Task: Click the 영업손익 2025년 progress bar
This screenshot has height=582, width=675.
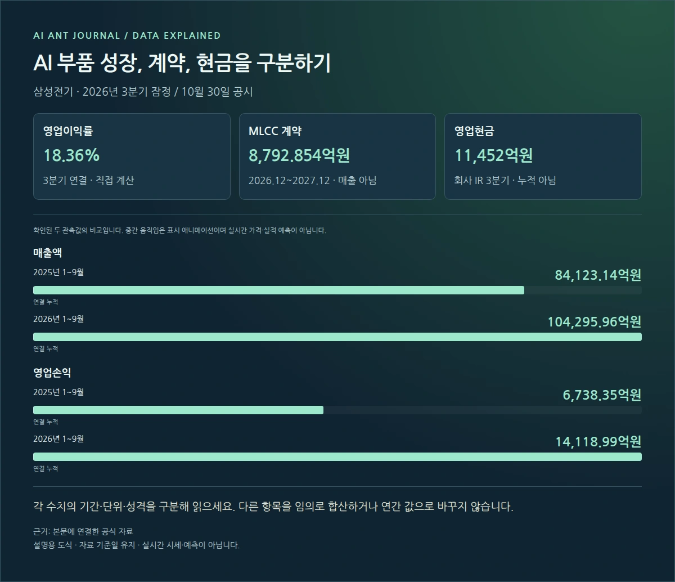Action: (x=337, y=410)
